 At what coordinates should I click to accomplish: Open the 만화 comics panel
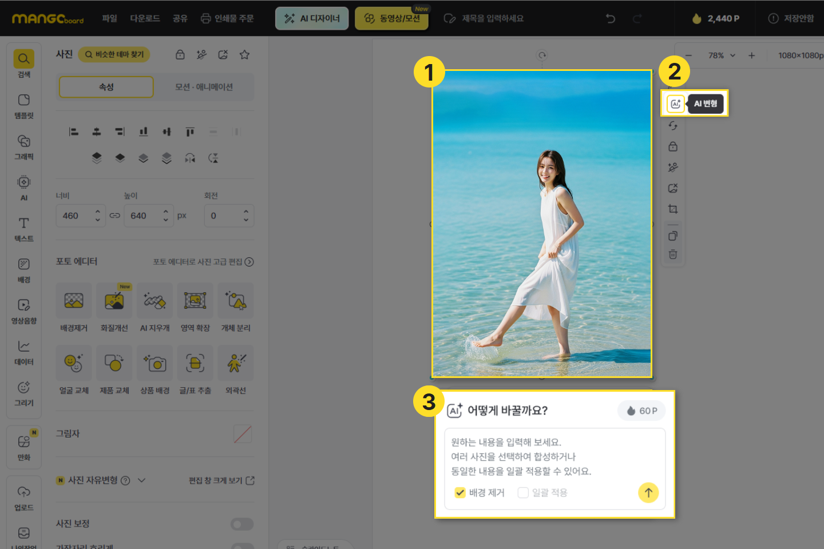coord(23,448)
